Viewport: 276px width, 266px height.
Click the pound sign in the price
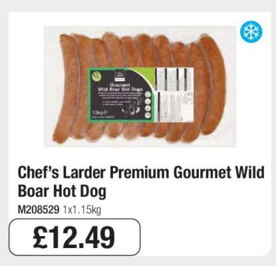pyautogui.click(x=41, y=237)
